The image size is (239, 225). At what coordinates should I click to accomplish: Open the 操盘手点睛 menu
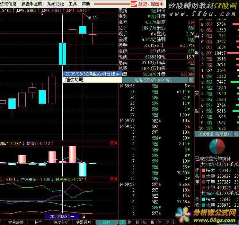[32, 4]
